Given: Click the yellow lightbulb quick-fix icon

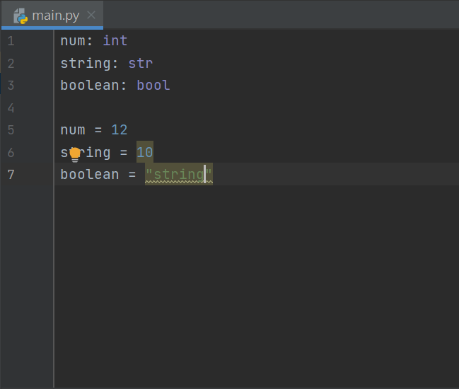Looking at the screenshot, I should tap(75, 155).
